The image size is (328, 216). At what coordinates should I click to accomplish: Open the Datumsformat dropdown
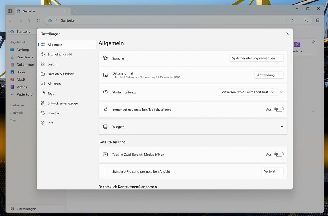(269, 75)
